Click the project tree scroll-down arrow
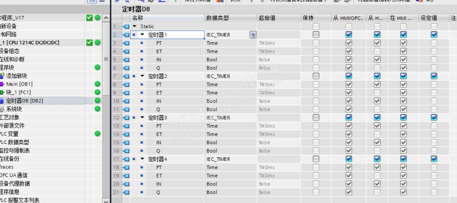The width and height of the screenshot is (457, 203). pyautogui.click(x=106, y=201)
